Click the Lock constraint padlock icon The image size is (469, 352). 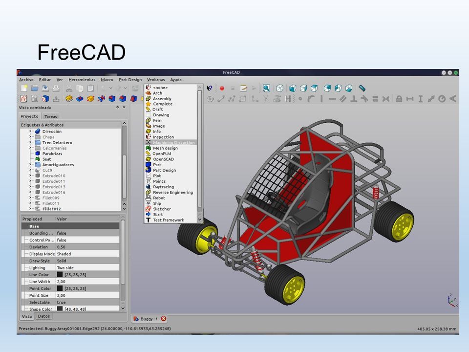pos(399,99)
